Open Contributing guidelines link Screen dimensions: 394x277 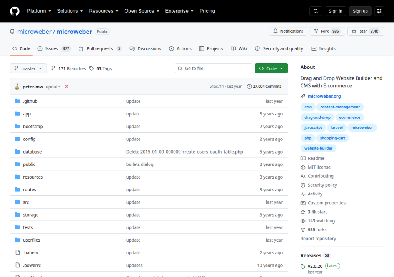click(317, 176)
